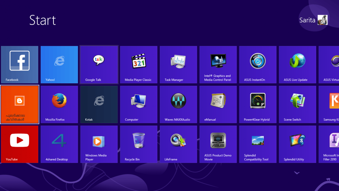Image resolution: width=339 pixels, height=191 pixels.
Task: Open the Microsoft InfoPath Filler 2010 tile
Action: click(x=329, y=144)
